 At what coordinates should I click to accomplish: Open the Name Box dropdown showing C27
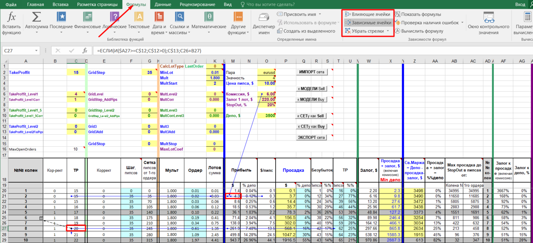36,50
